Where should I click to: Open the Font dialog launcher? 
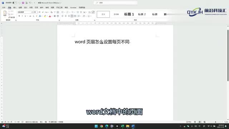click(59, 20)
